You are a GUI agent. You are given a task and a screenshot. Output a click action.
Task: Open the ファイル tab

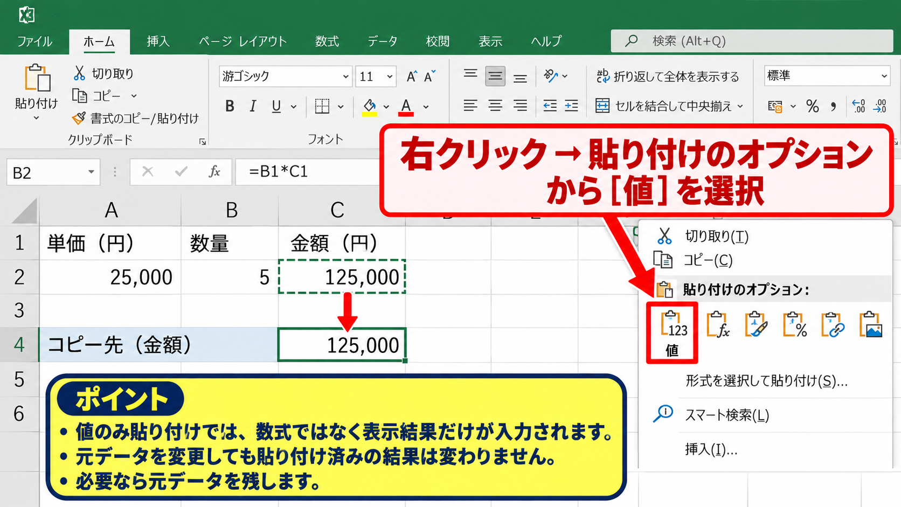(x=34, y=41)
